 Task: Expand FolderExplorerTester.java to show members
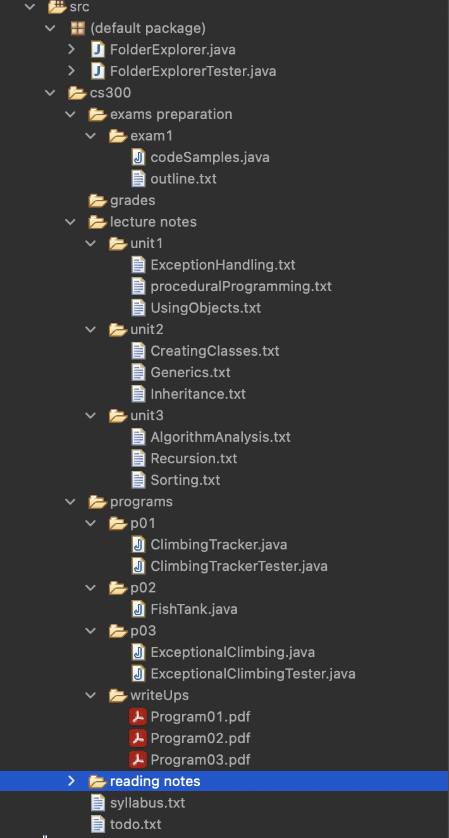[71, 71]
